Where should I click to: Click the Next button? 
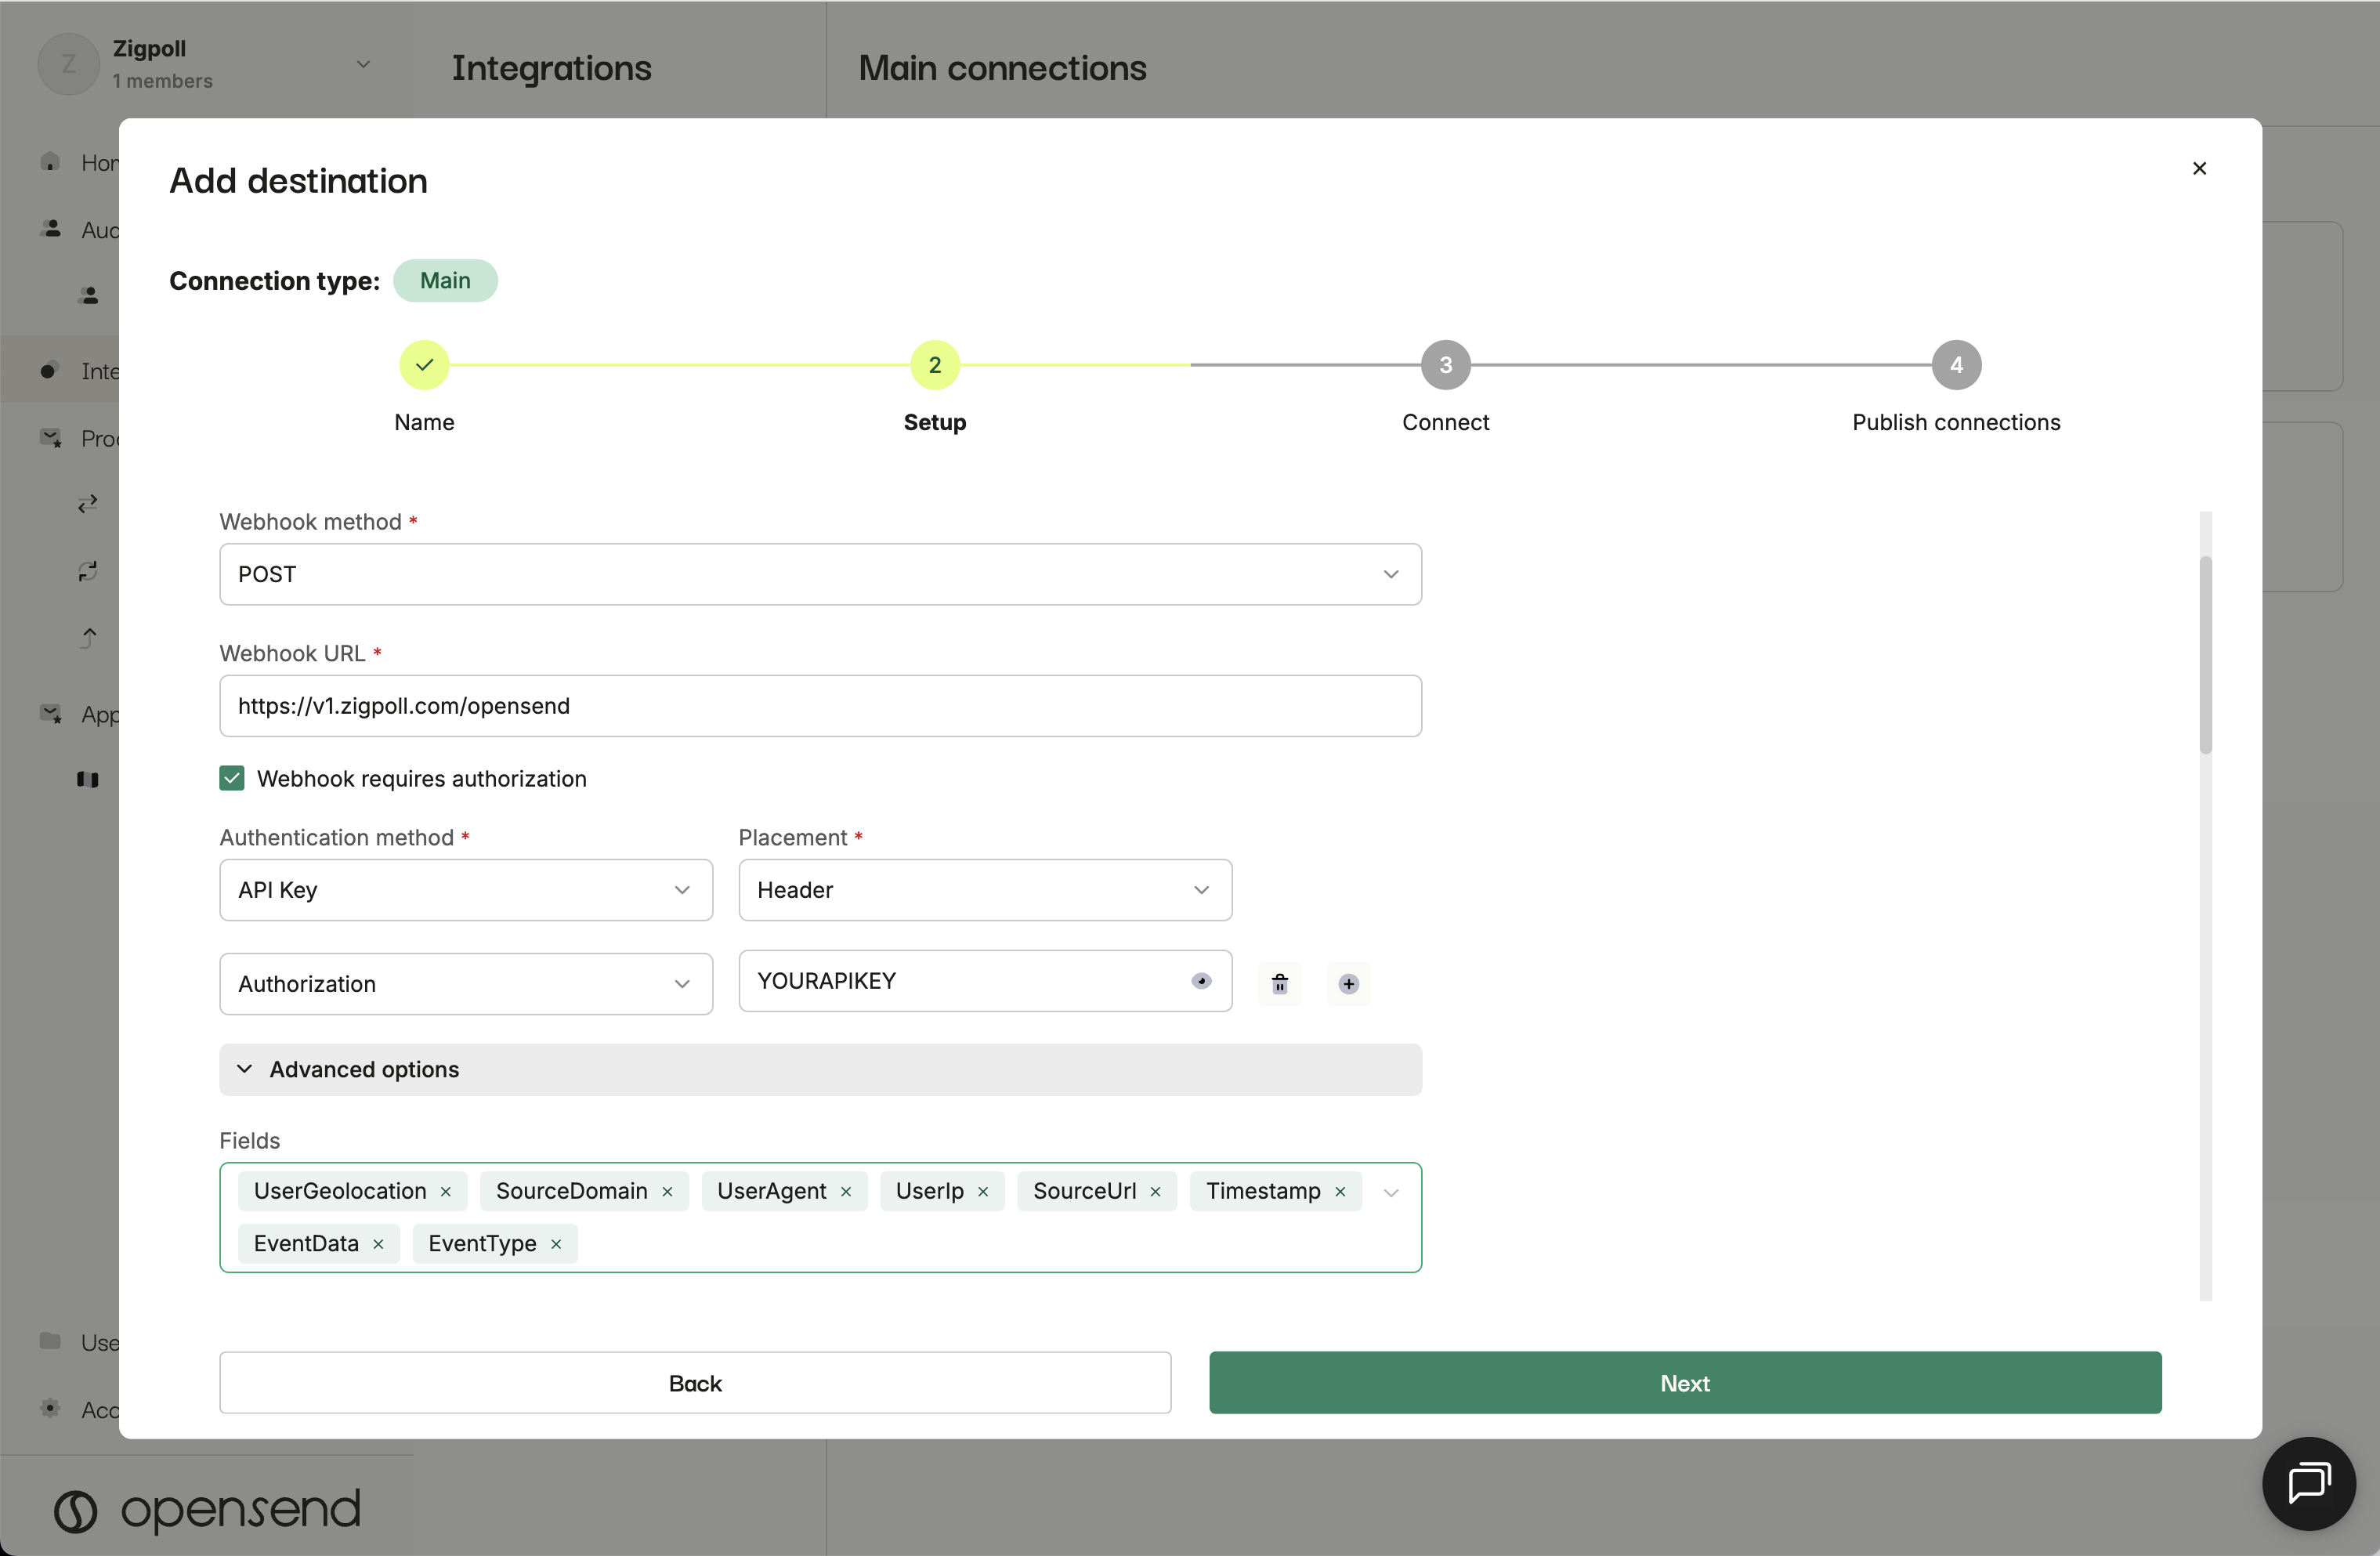click(x=1684, y=1382)
